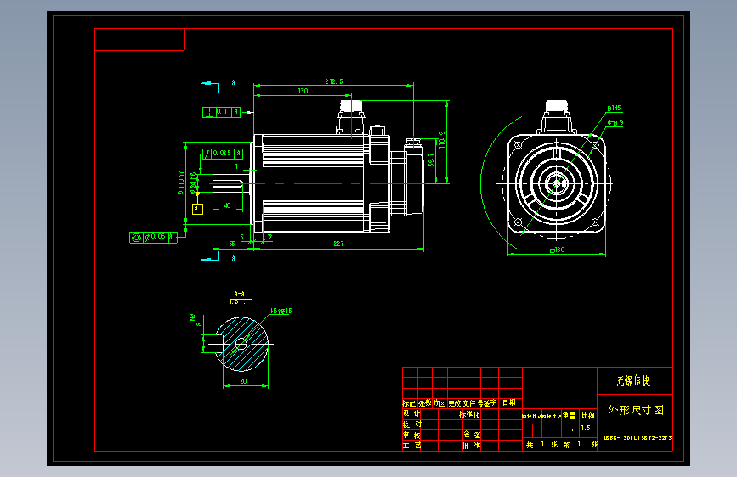Select the hatched shaft cross-section circle
Screen dimensions: 737x477
pos(241,344)
